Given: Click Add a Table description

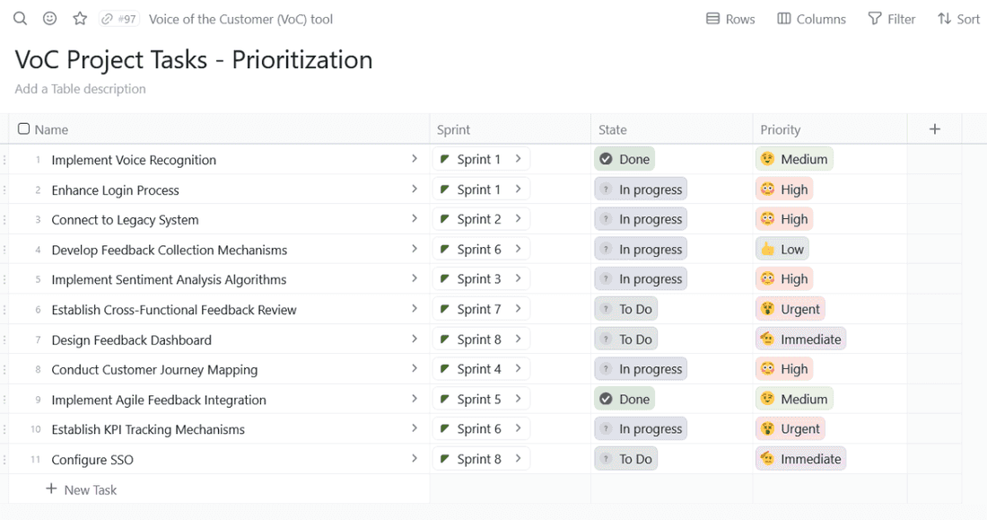Looking at the screenshot, I should pyautogui.click(x=79, y=89).
